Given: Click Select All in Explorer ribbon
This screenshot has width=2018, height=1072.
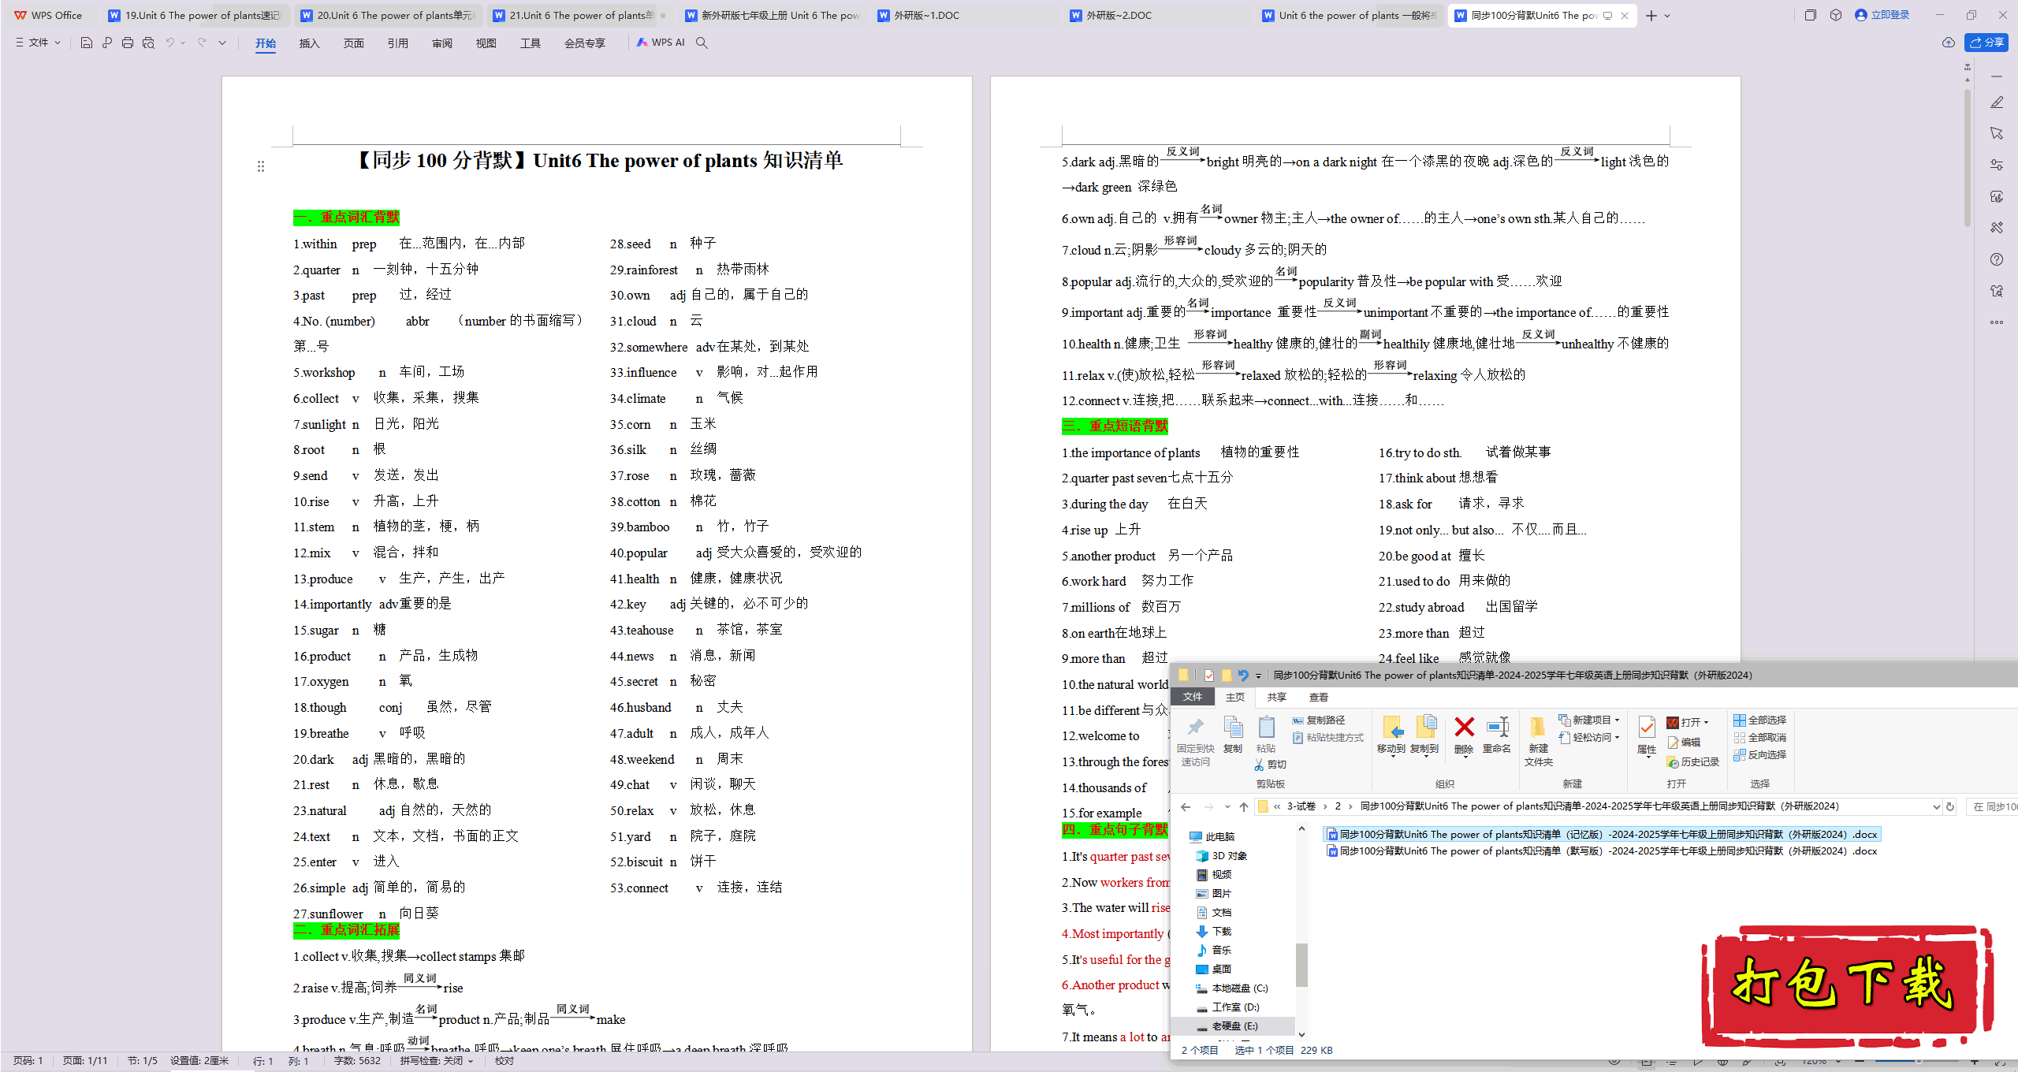Looking at the screenshot, I should (x=1760, y=720).
